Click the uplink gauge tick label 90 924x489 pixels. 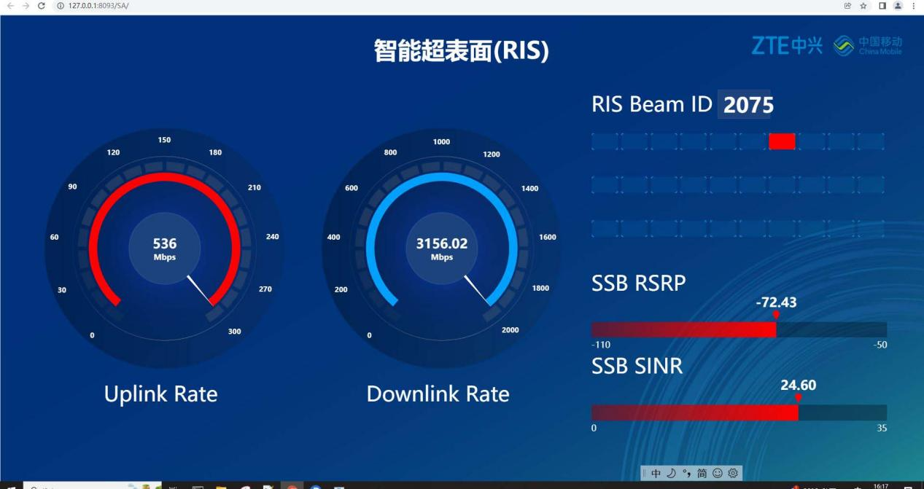point(72,187)
